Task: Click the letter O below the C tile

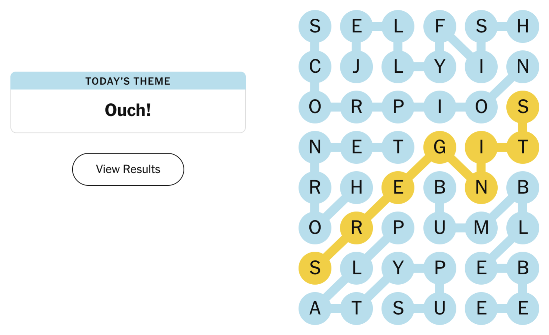Action: tap(315, 107)
